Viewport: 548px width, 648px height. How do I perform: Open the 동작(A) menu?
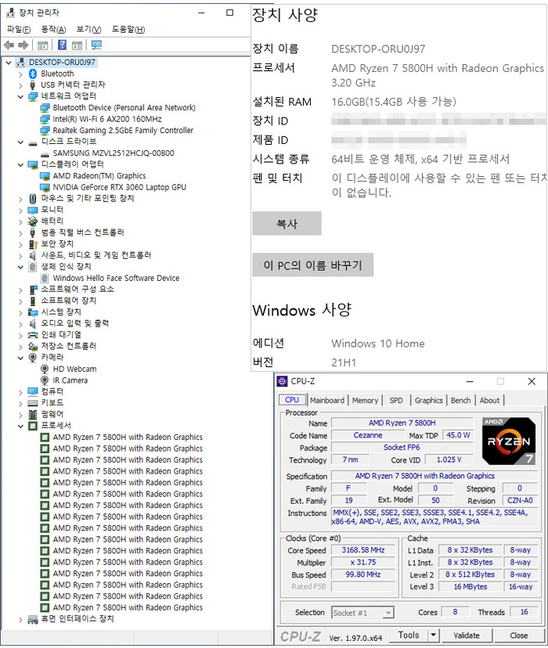(x=54, y=29)
